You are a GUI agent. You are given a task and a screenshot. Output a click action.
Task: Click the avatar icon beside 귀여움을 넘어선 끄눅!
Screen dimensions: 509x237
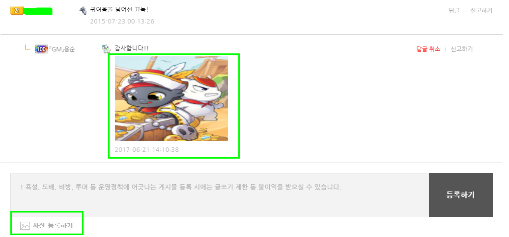(83, 10)
